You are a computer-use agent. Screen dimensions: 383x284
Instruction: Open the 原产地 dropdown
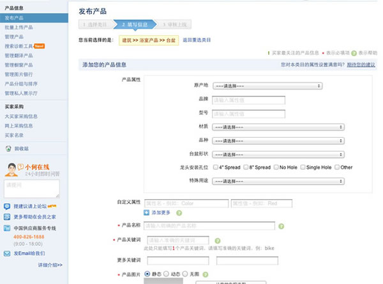(x=267, y=85)
